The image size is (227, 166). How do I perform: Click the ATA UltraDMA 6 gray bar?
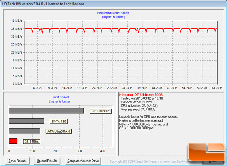coord(25,131)
